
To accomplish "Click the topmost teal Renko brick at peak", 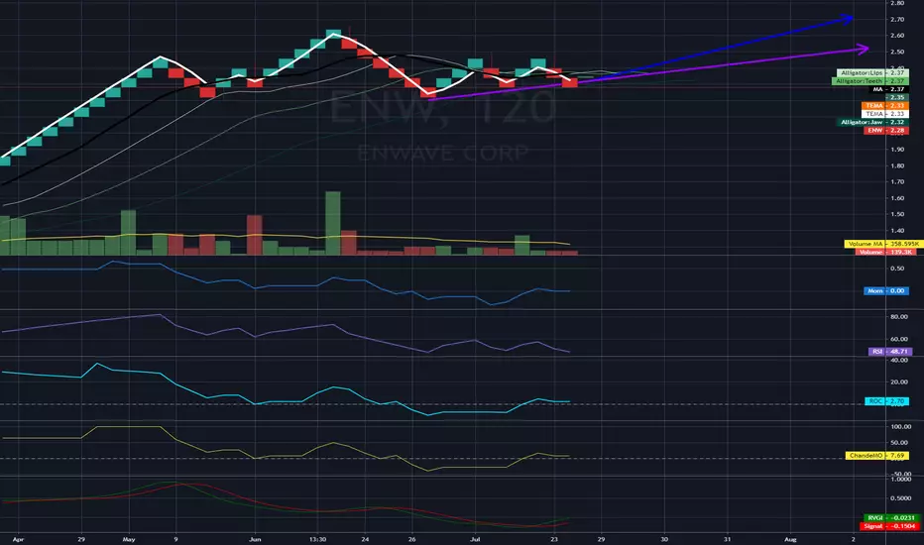I will click(333, 34).
